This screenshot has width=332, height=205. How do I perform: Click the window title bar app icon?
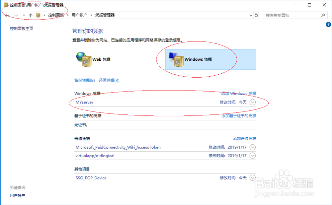pos(6,5)
